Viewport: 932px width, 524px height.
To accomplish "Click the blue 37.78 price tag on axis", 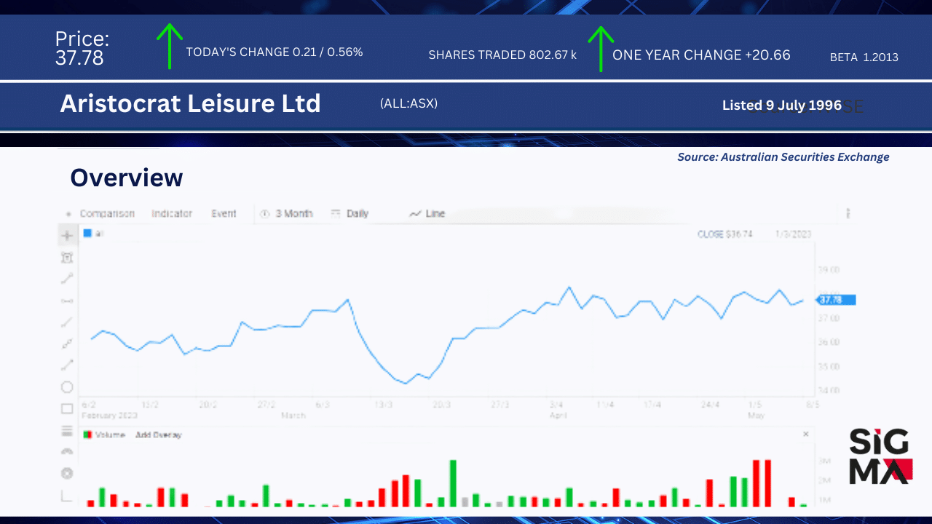I will [836, 300].
